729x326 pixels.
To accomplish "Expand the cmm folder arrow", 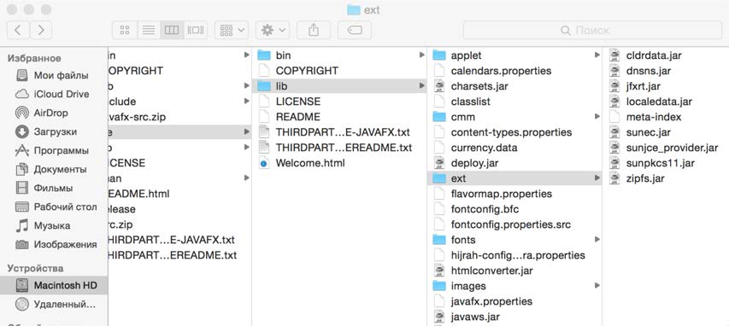I will (597, 117).
